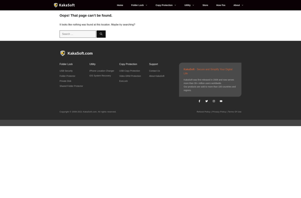Image resolution: width=301 pixels, height=198 pixels.
Task: Click the Copy Protection footer column heading
Action: pos(128,64)
